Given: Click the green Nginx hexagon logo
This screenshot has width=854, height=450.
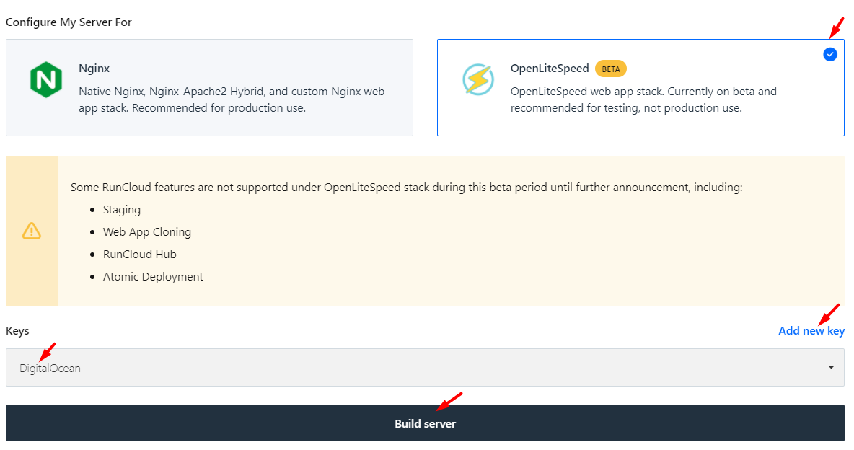Looking at the screenshot, I should pos(45,79).
